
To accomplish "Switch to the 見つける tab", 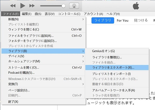I will pyautogui.click(x=141, y=20).
